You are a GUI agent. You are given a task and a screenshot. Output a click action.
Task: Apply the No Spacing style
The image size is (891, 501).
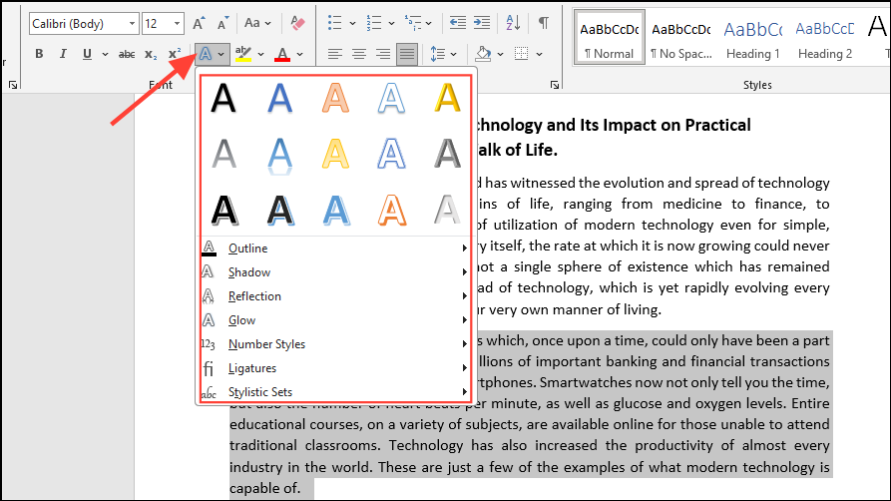(681, 38)
